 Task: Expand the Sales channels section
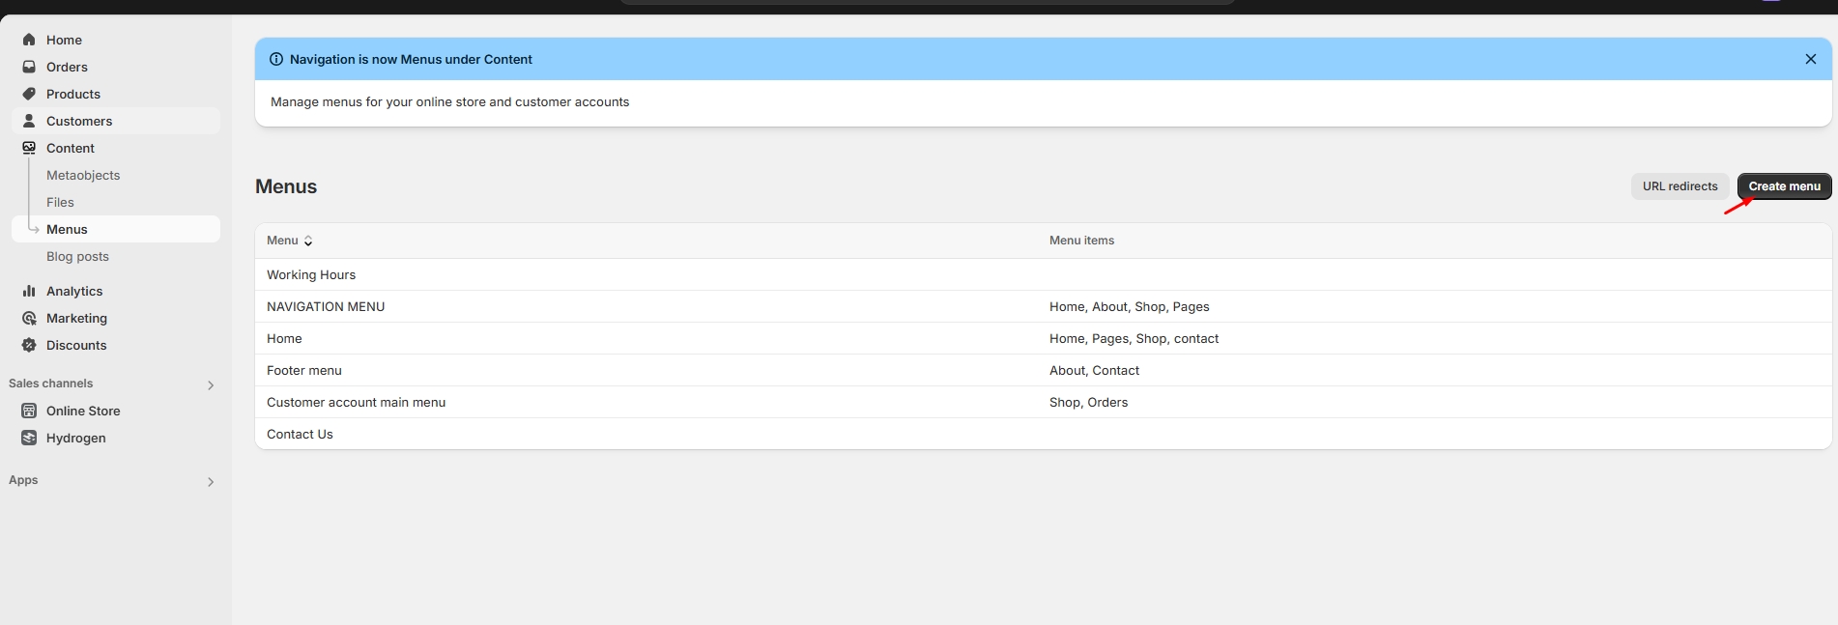tap(211, 384)
